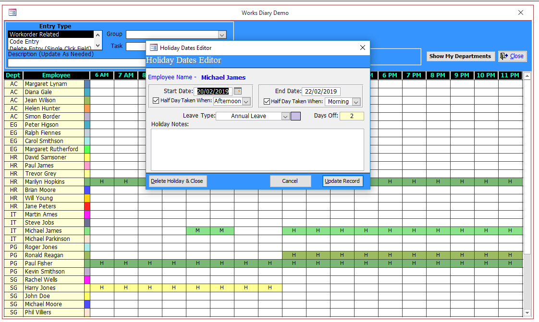The width and height of the screenshot is (539, 322).
Task: Click the Leave Type colour swatch
Action: pos(295,116)
